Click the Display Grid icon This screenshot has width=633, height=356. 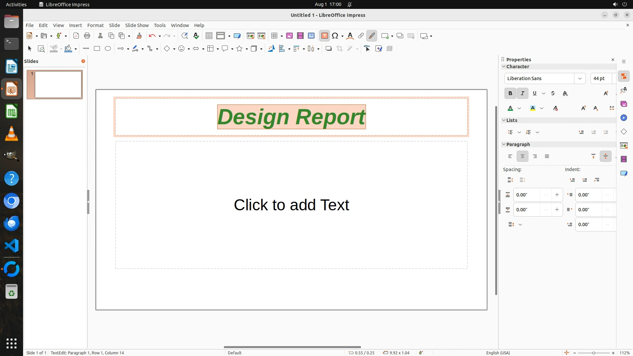209,36
